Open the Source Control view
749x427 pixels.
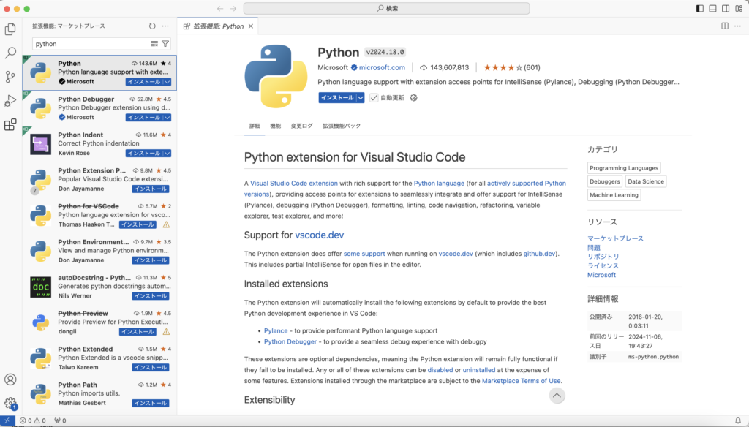point(10,77)
